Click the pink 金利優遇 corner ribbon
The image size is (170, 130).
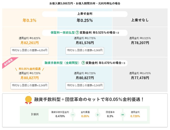tap(9, 62)
